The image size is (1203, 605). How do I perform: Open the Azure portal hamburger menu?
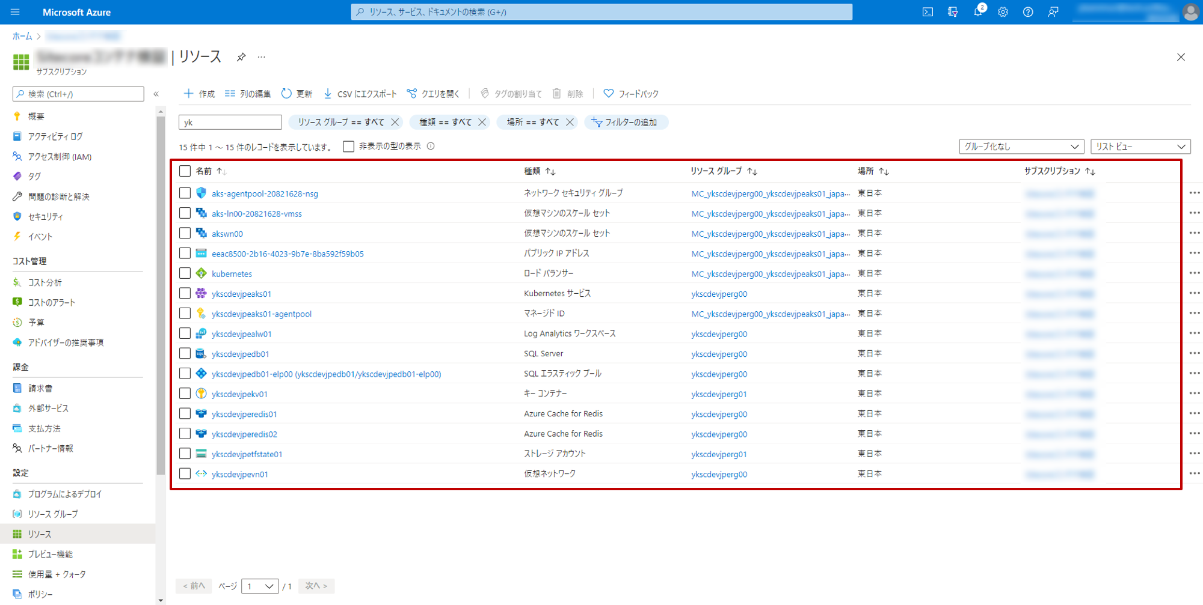coord(15,12)
